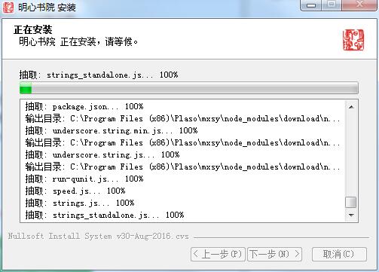
Task: Select the last 'strings_standalone.js... 100%' log row
Action: (105, 215)
